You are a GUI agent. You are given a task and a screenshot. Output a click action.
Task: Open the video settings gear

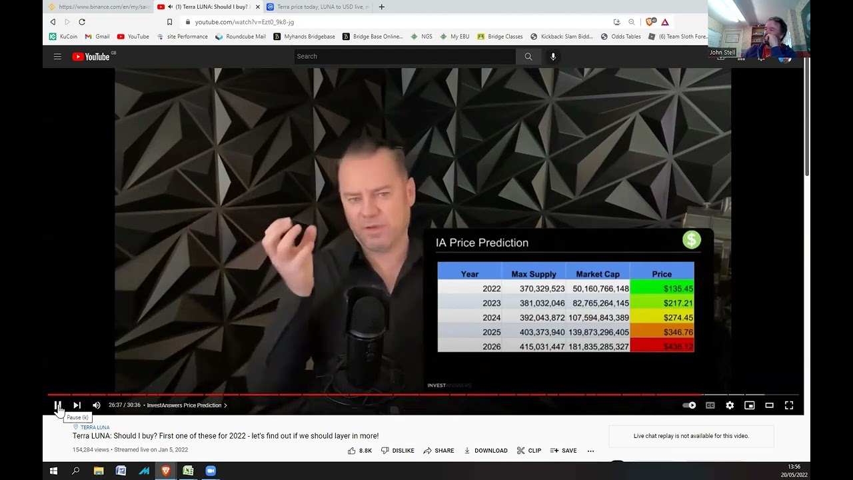730,405
